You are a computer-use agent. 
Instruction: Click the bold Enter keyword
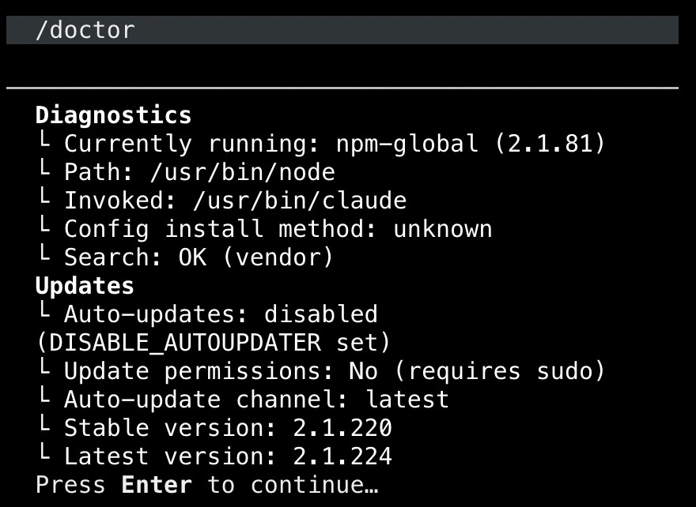pyautogui.click(x=157, y=484)
